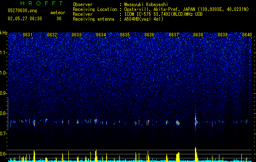This screenshot has width=256, height=162.
Task: Click the 0.8 kHz axis label
Action: pos(4,113)
